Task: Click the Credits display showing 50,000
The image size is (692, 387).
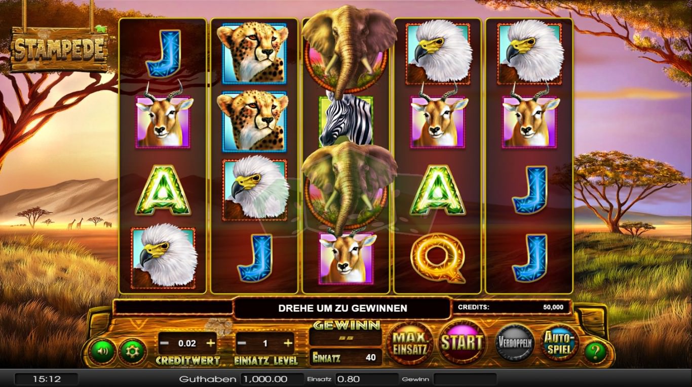Action: pos(512,307)
